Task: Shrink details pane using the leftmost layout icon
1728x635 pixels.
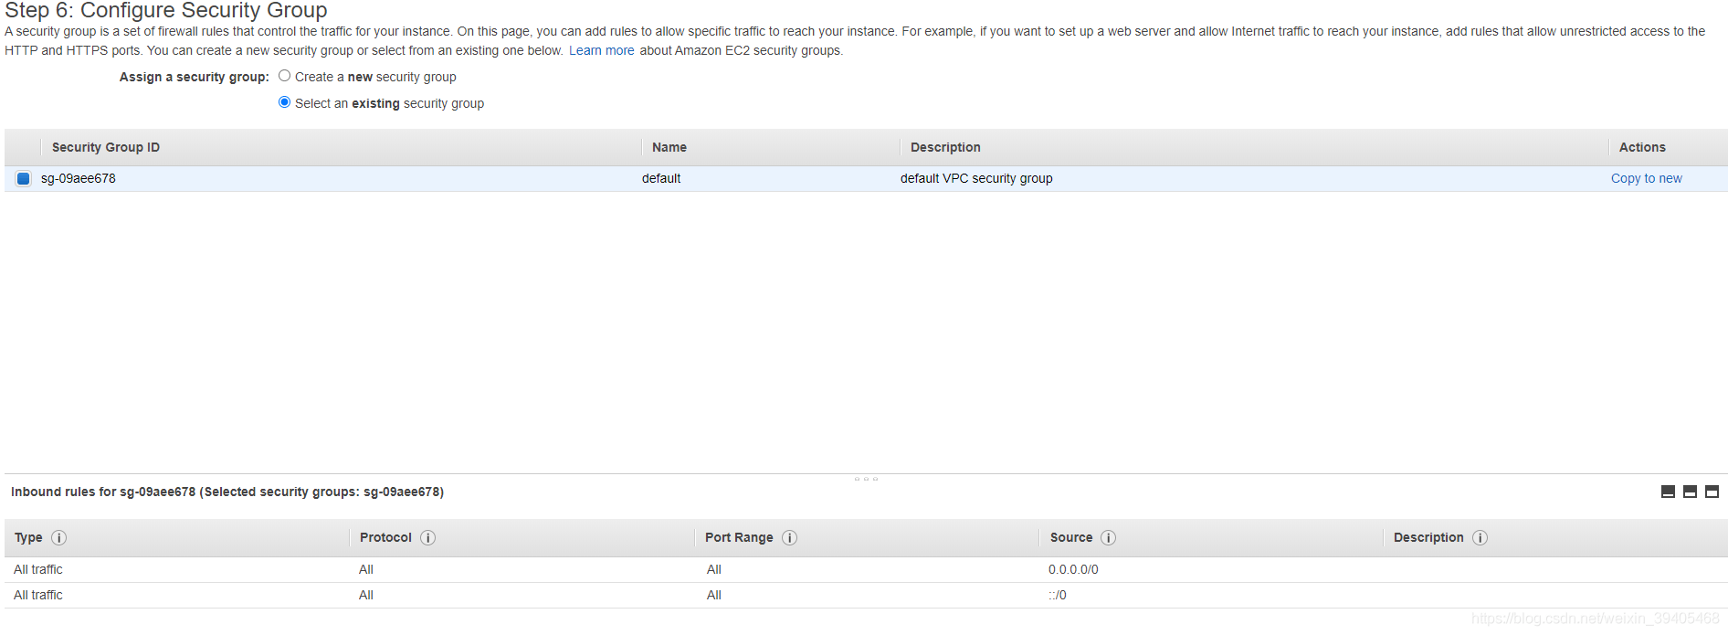Action: 1668,492
